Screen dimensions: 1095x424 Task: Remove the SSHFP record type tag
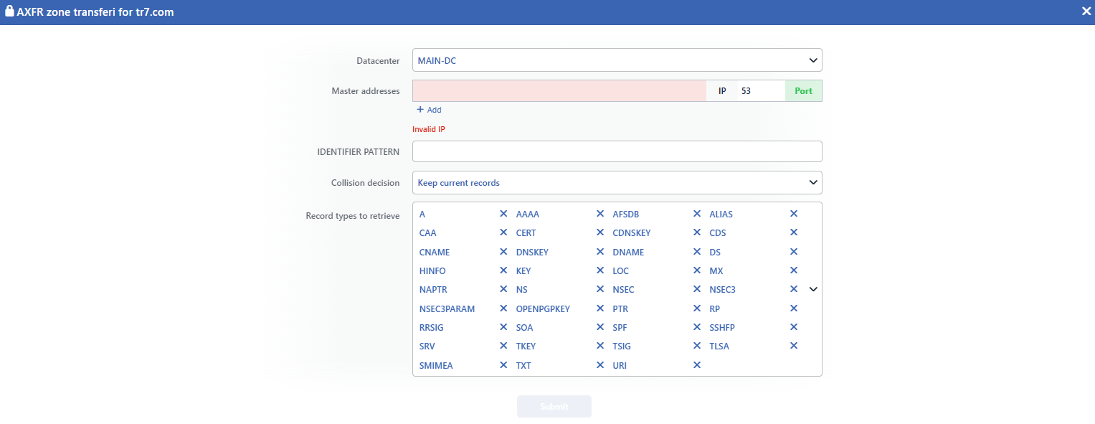(x=794, y=327)
